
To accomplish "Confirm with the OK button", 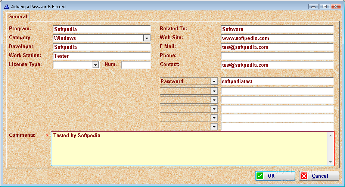I will pyautogui.click(x=275, y=176).
